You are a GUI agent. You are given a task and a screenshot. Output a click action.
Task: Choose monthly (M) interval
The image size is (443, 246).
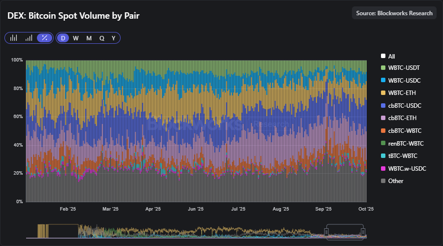(x=89, y=38)
